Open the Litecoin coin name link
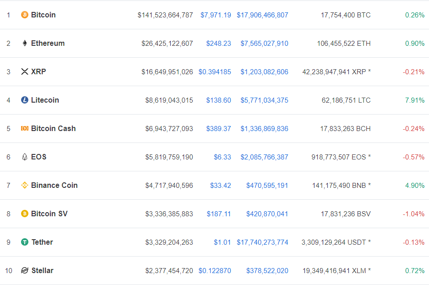This screenshot has width=429, height=285. point(45,100)
